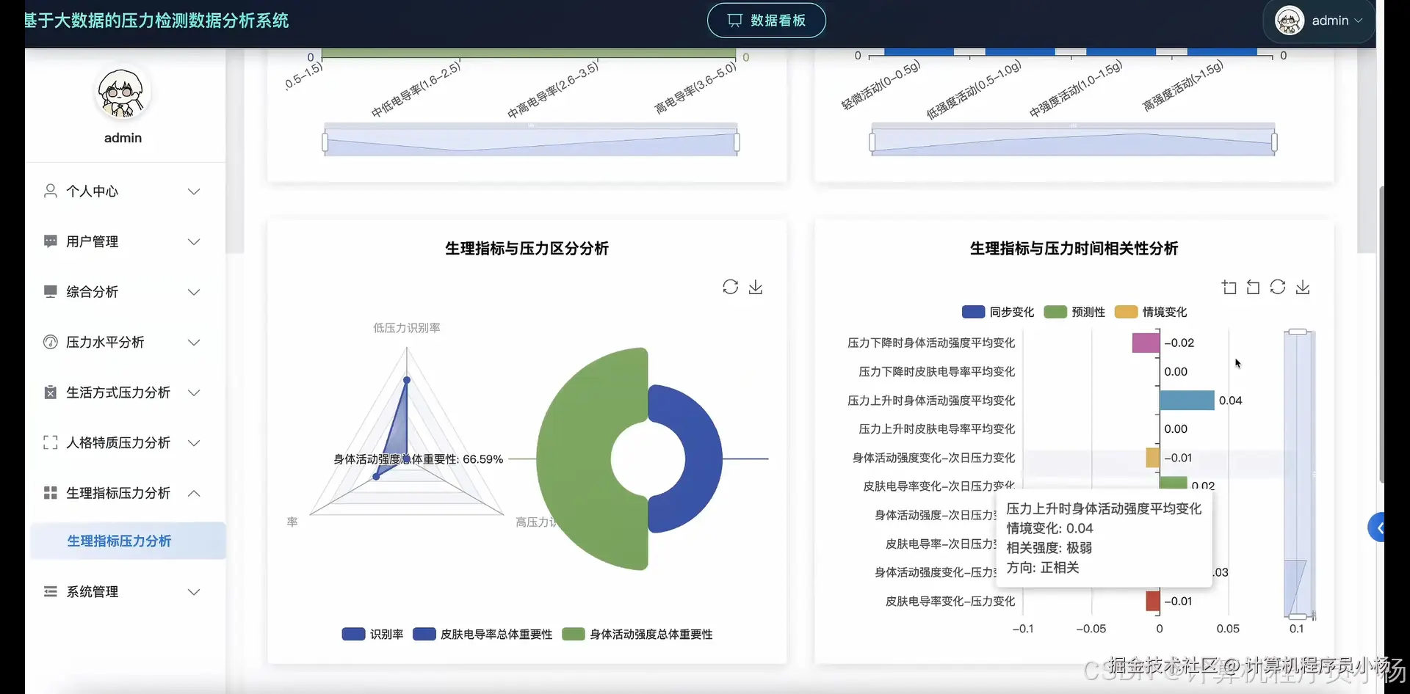Screen dimensions: 1410x694
Task: Expand the 个人中心 menu chevron
Action: pyautogui.click(x=194, y=191)
